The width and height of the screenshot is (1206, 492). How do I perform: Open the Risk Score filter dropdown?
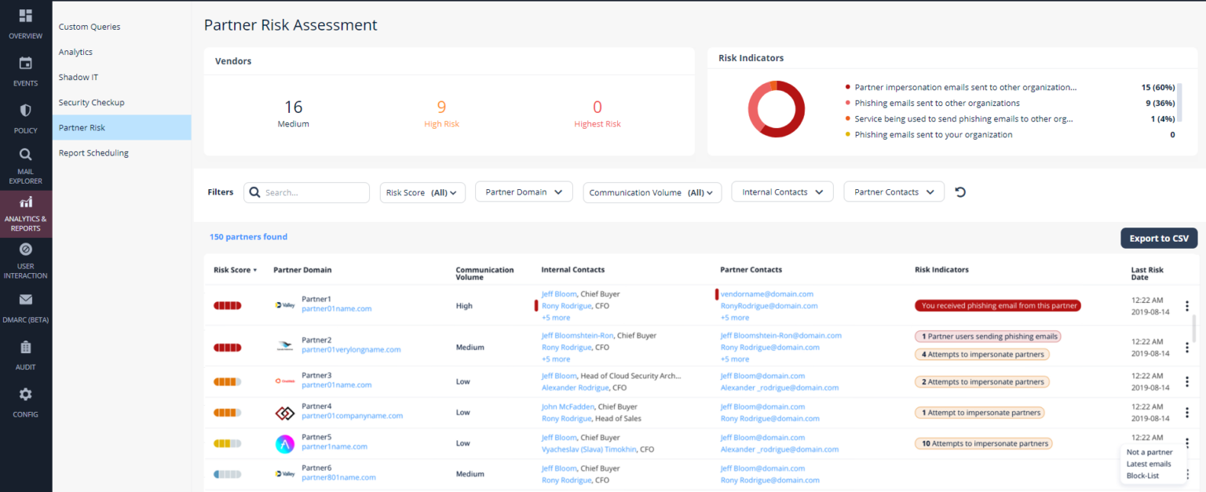click(x=422, y=191)
